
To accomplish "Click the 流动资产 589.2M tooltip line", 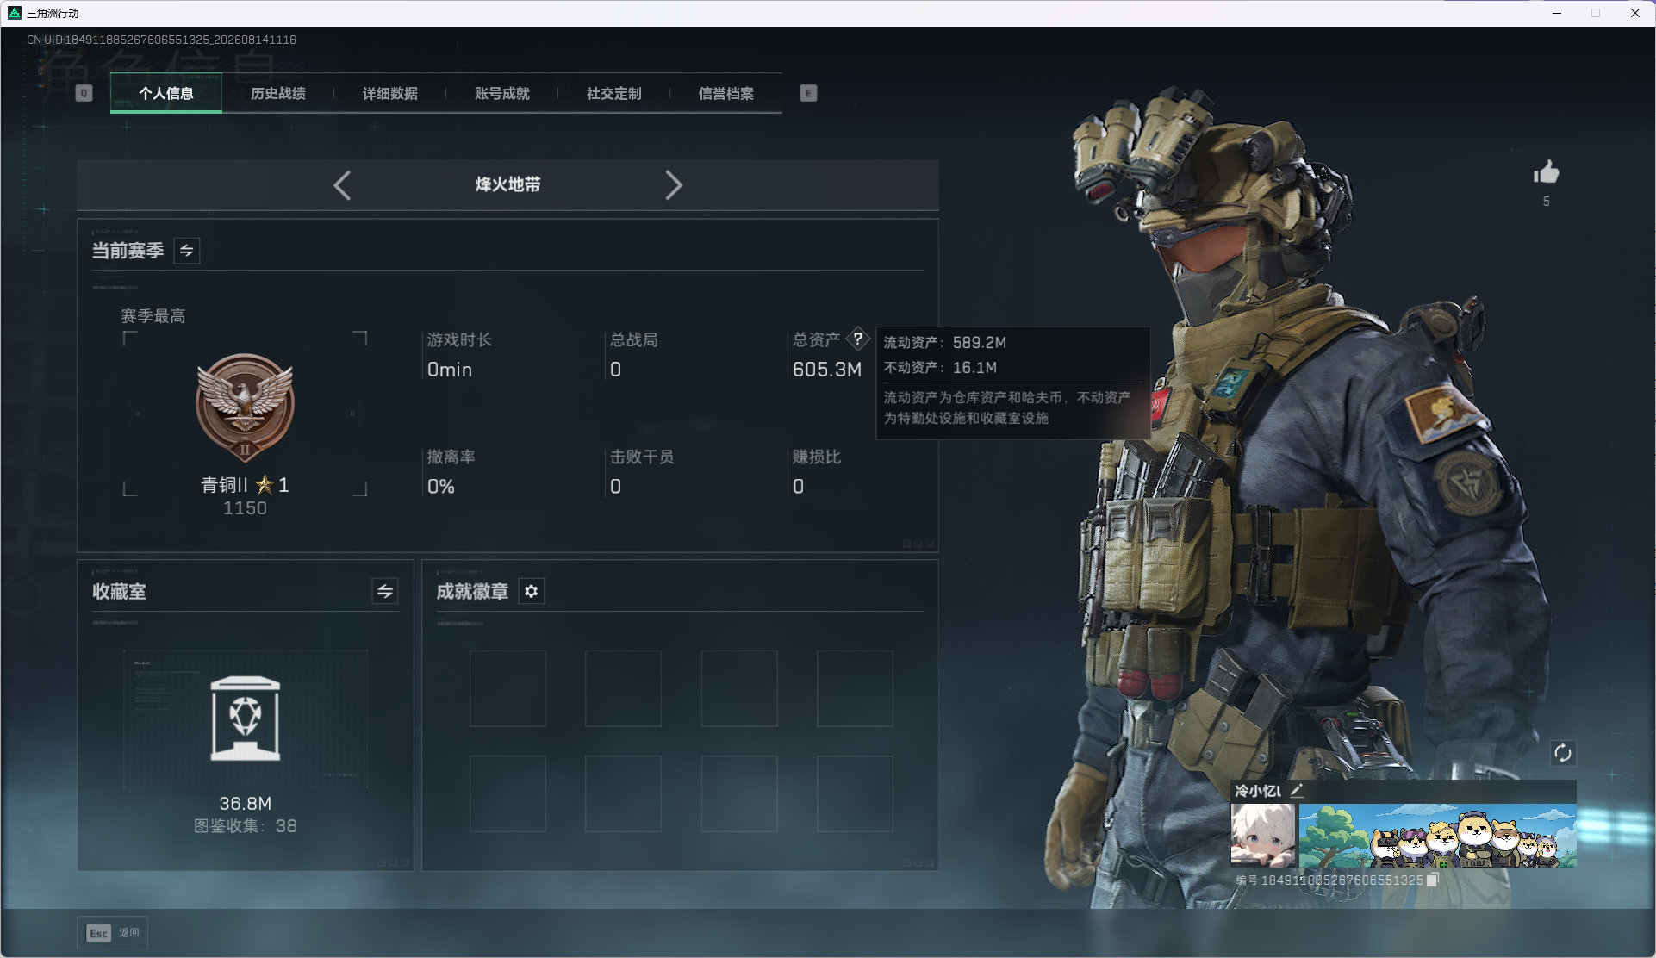I will click(x=945, y=343).
